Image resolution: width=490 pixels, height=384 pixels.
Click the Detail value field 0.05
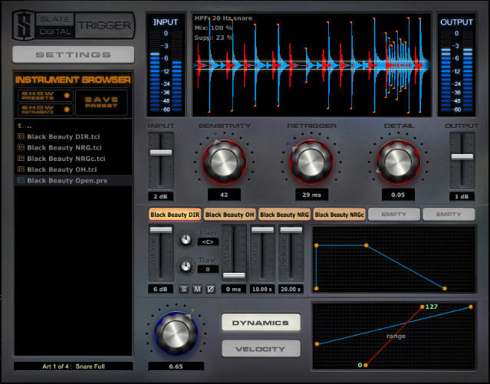(398, 195)
